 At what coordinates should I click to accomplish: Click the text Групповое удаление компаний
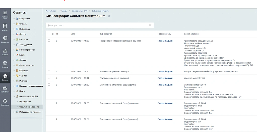coord(114,78)
